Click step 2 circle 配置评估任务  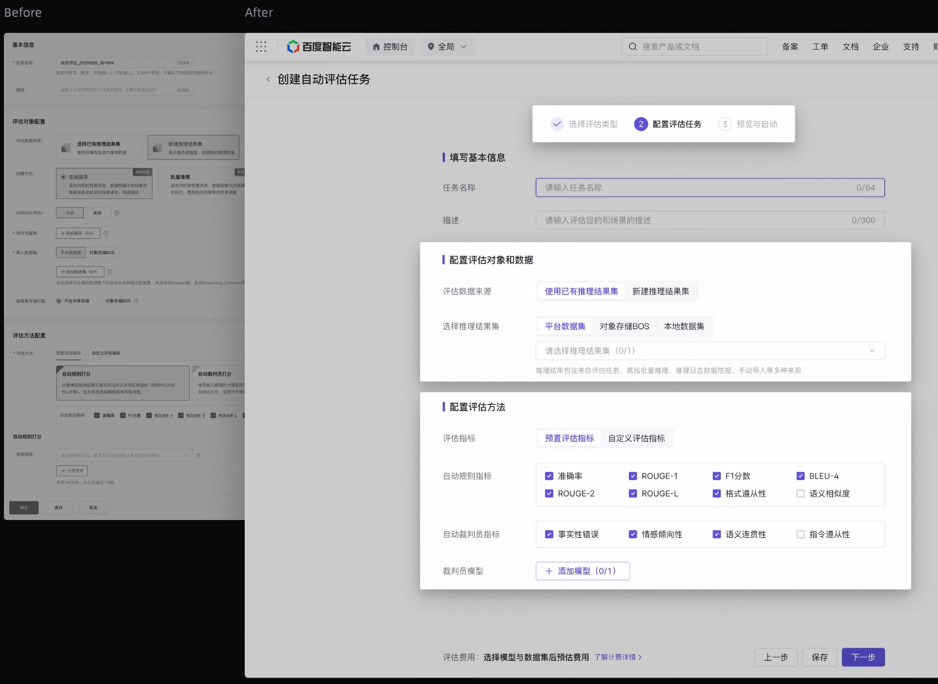[641, 124]
